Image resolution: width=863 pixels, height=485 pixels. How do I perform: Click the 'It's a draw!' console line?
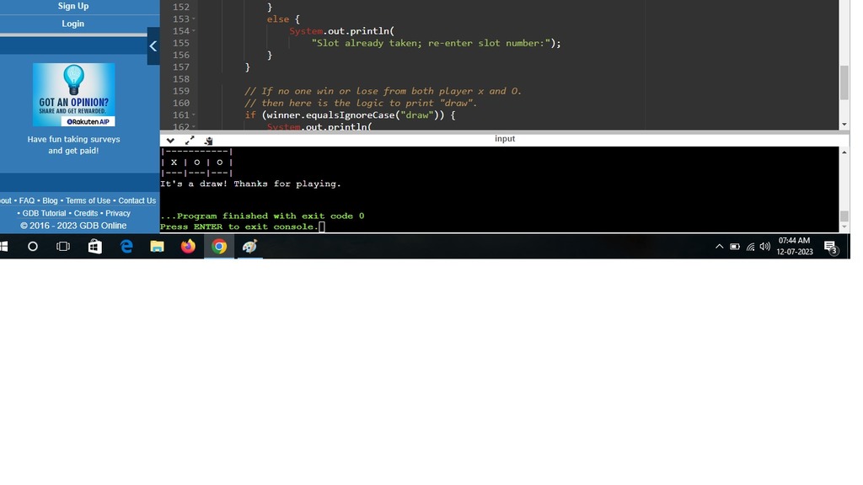pyautogui.click(x=250, y=184)
